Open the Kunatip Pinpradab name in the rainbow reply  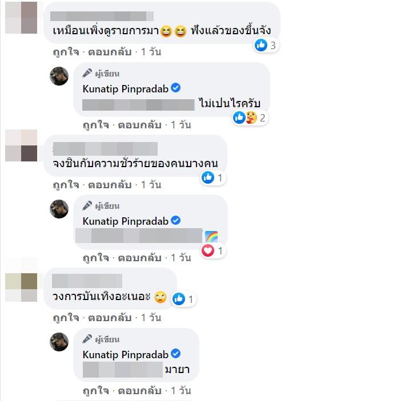(x=126, y=221)
